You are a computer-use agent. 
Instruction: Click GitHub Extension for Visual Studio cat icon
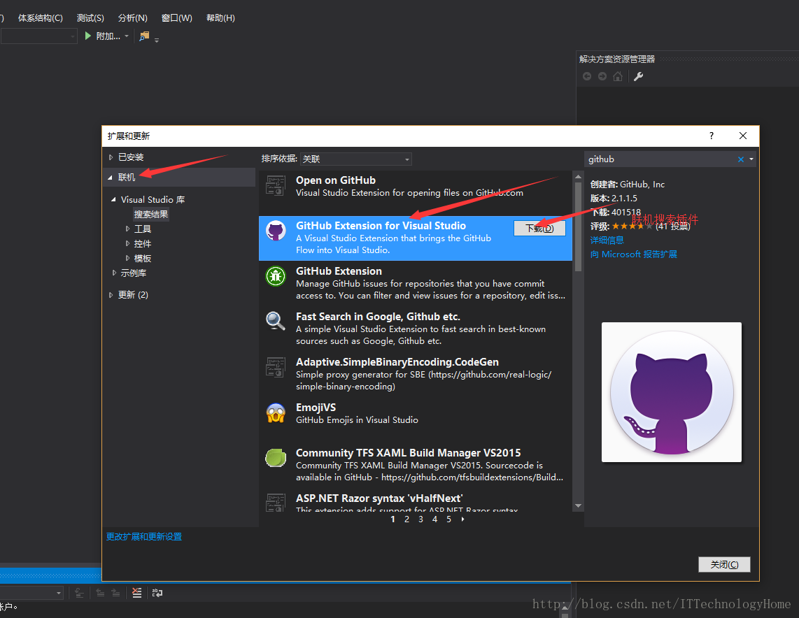pos(276,231)
